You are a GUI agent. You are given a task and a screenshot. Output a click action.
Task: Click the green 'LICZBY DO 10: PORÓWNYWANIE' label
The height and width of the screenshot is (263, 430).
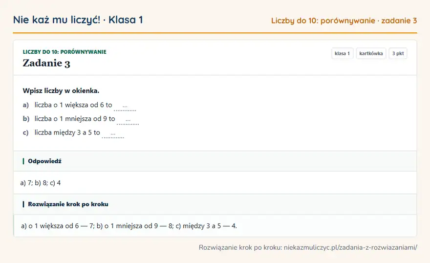[64, 52]
